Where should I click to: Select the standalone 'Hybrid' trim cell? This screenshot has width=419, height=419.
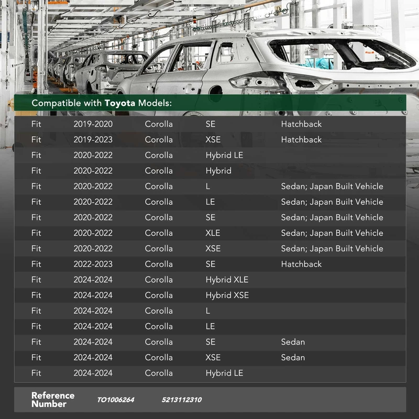pos(218,171)
